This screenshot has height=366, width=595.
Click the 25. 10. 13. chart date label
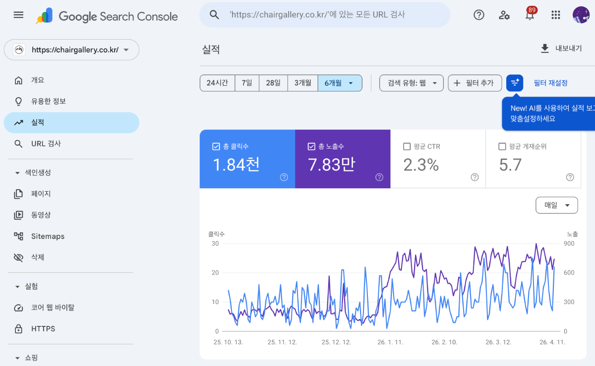tap(228, 342)
